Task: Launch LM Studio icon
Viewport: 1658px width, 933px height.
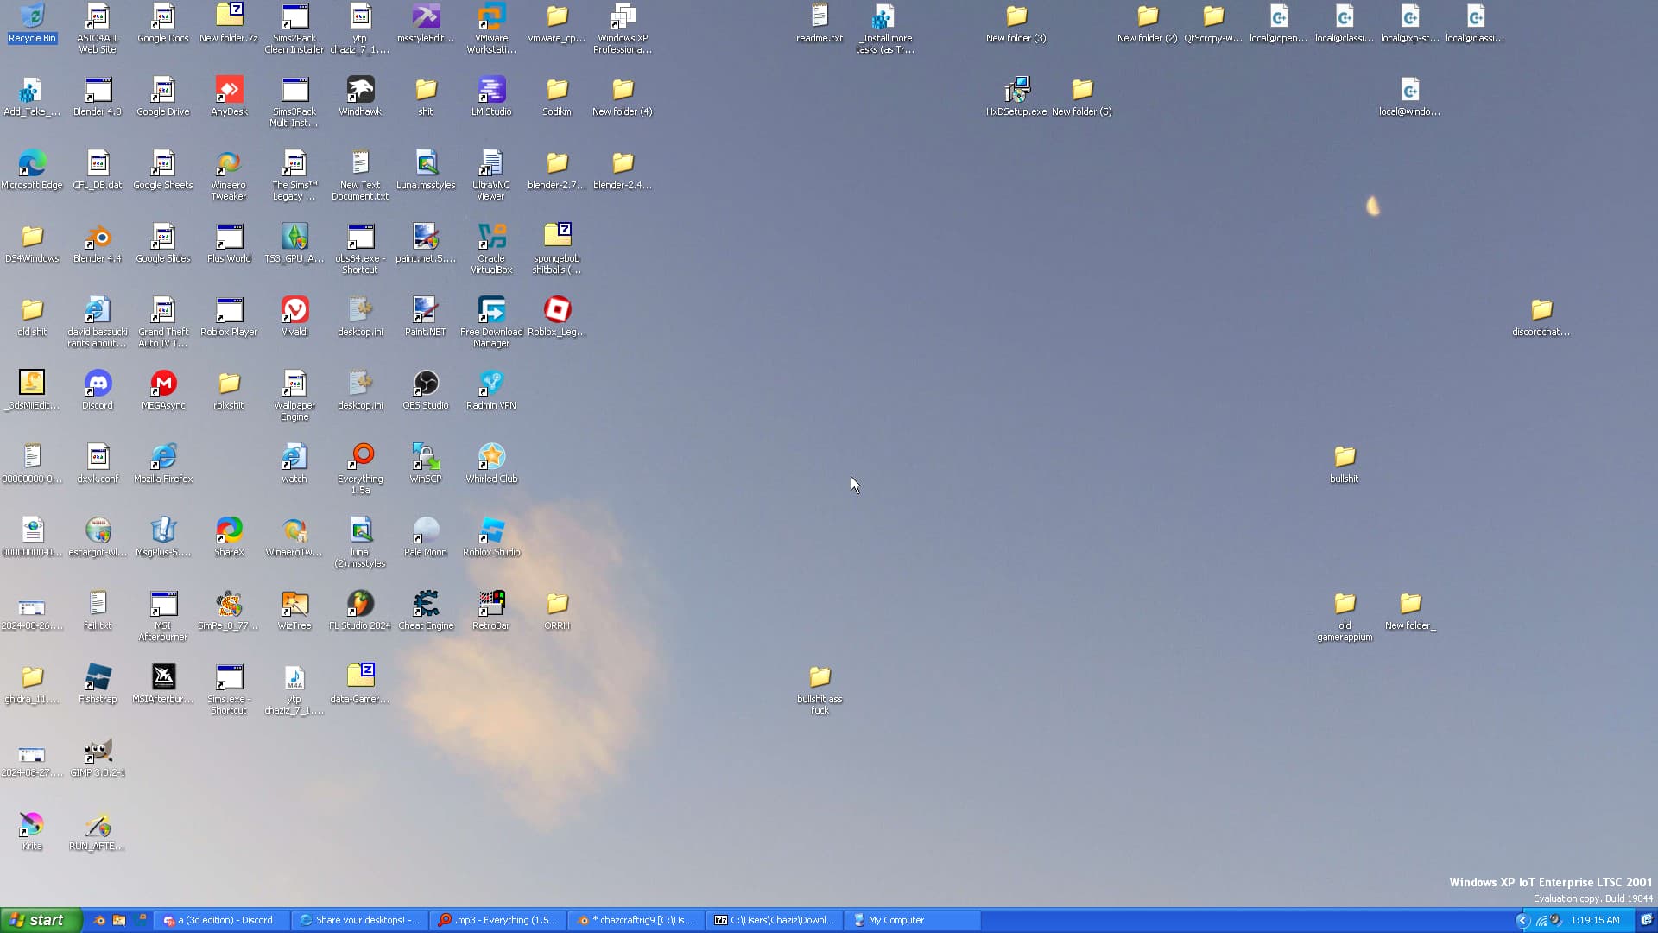Action: 491,97
